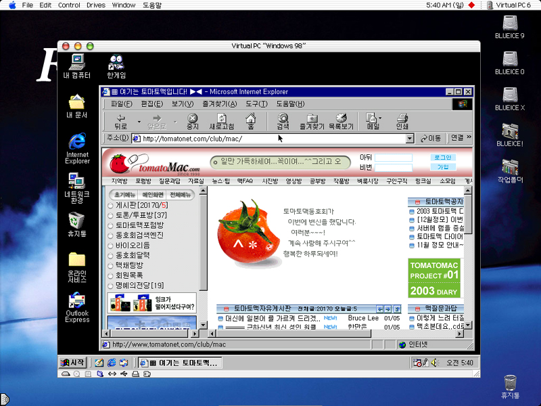Select the 게시판 radio bullet in sidebar
The height and width of the screenshot is (406, 541).
(110, 205)
